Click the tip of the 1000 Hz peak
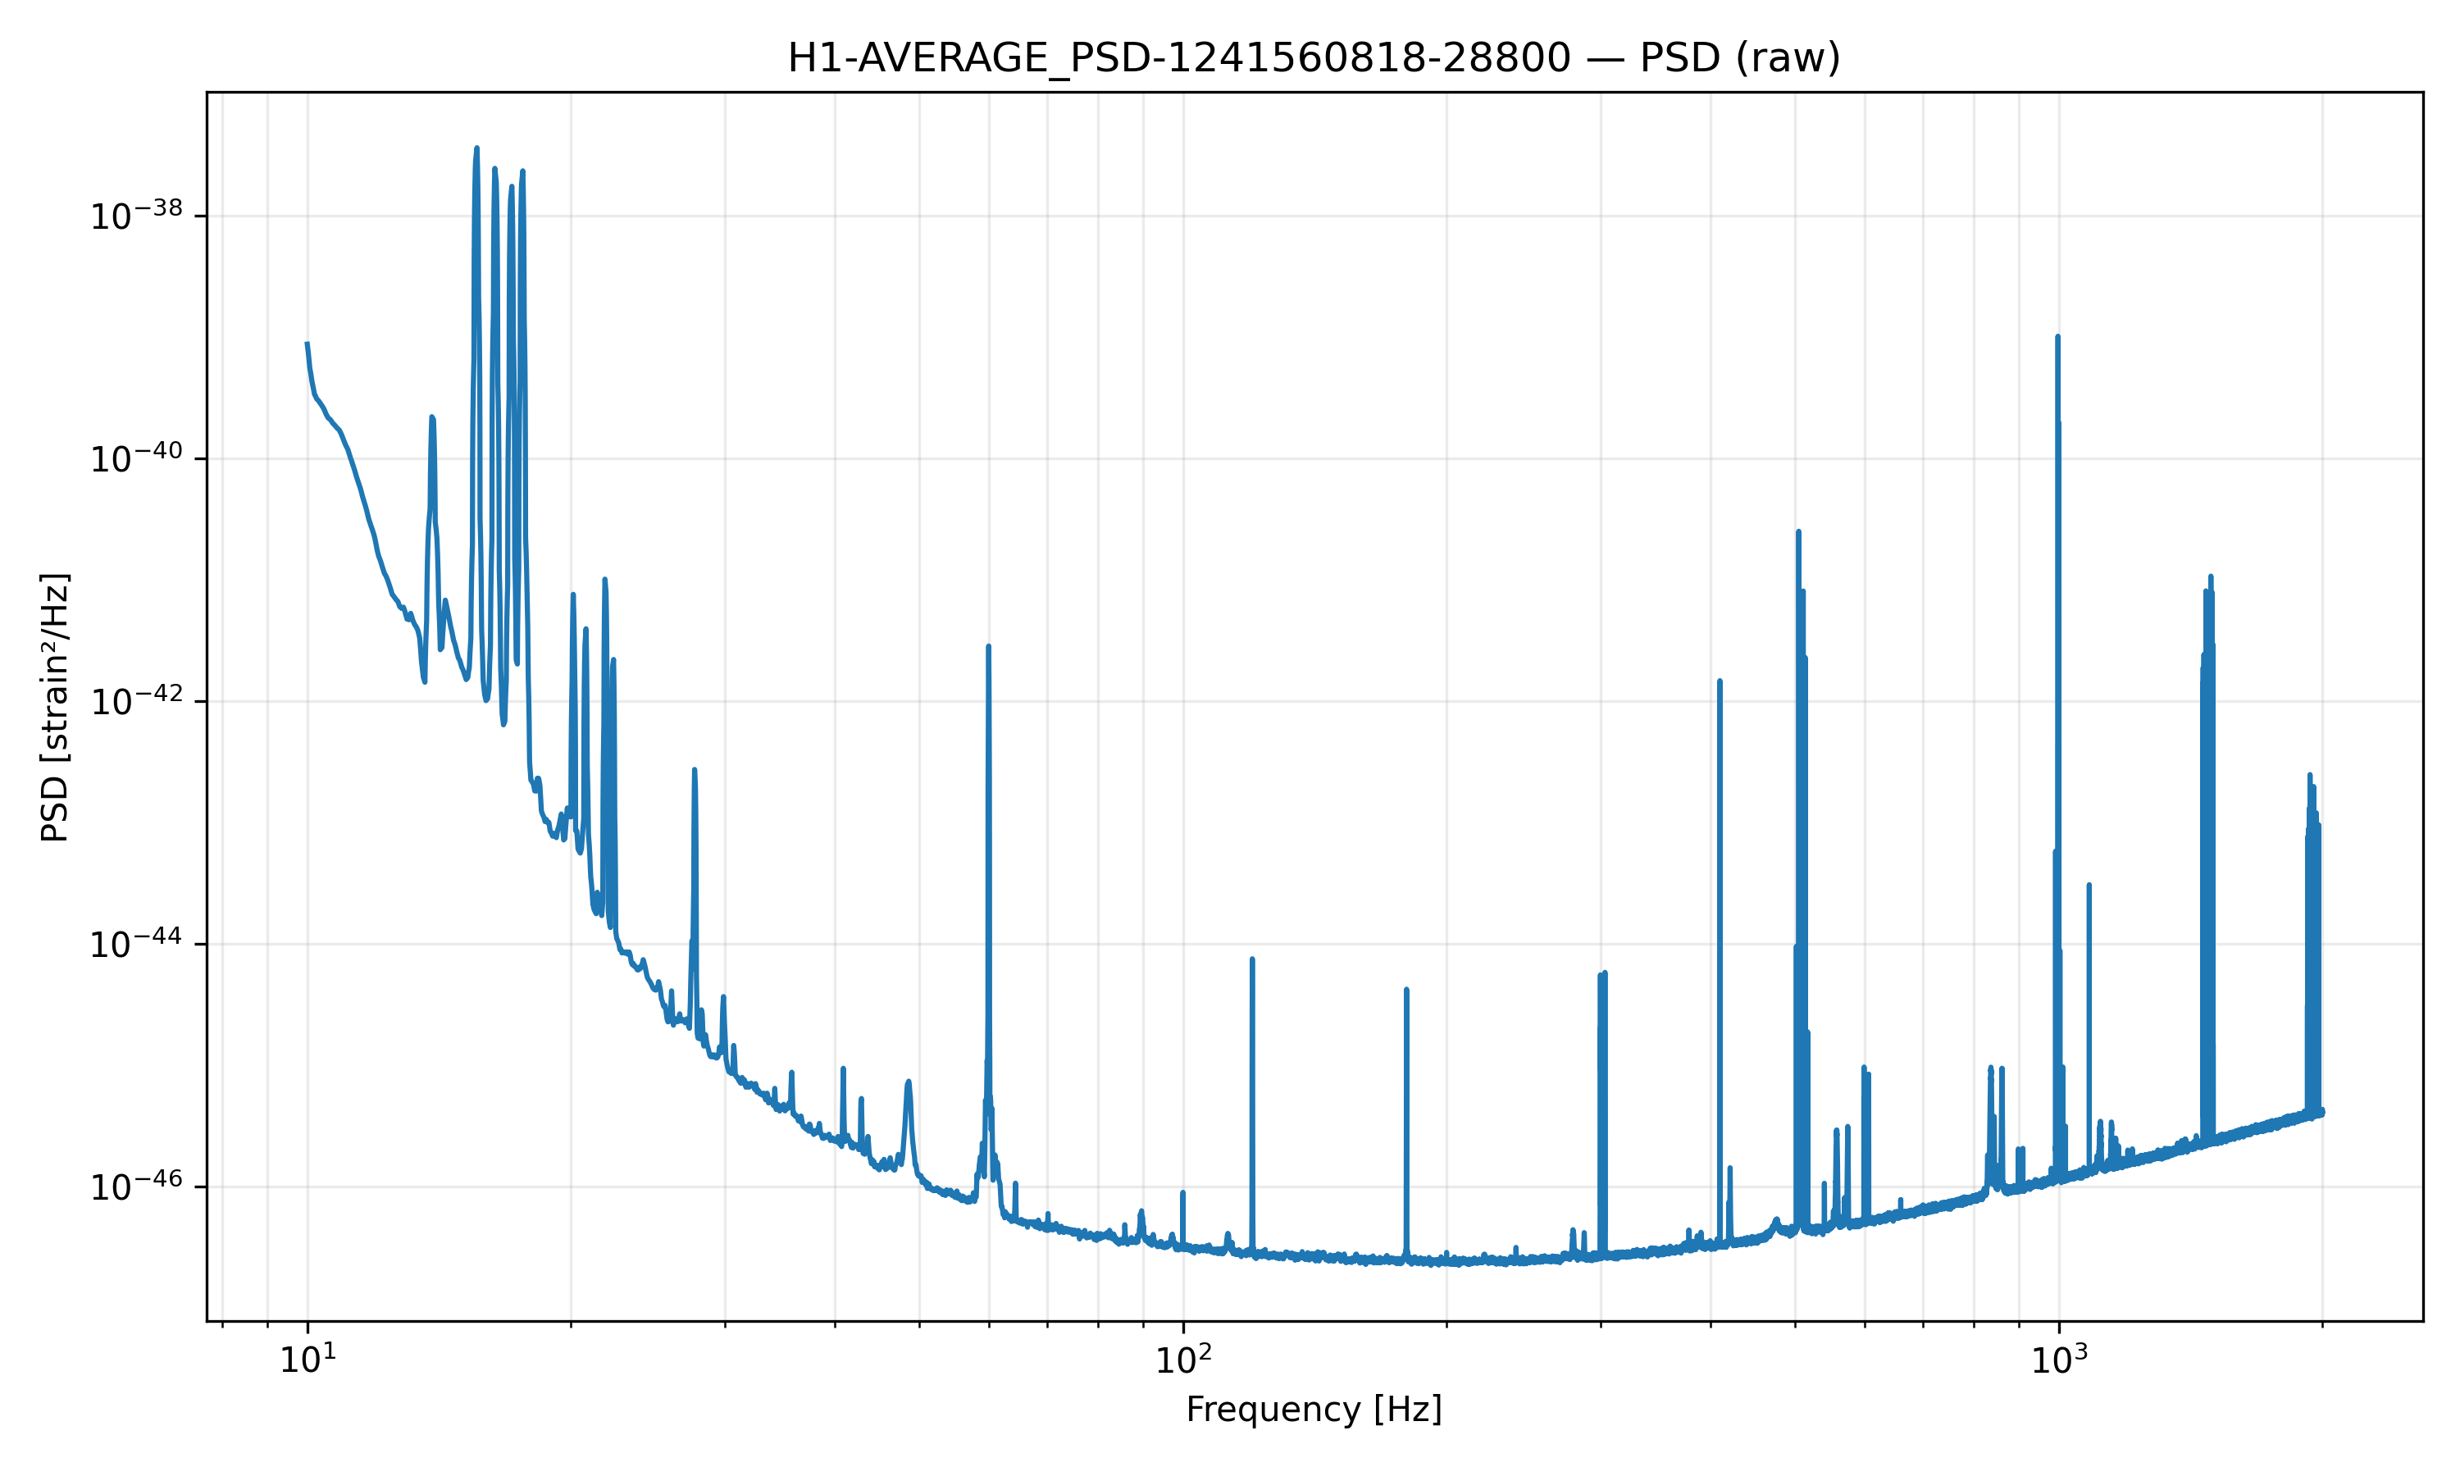The height and width of the screenshot is (1476, 2460). (2057, 336)
